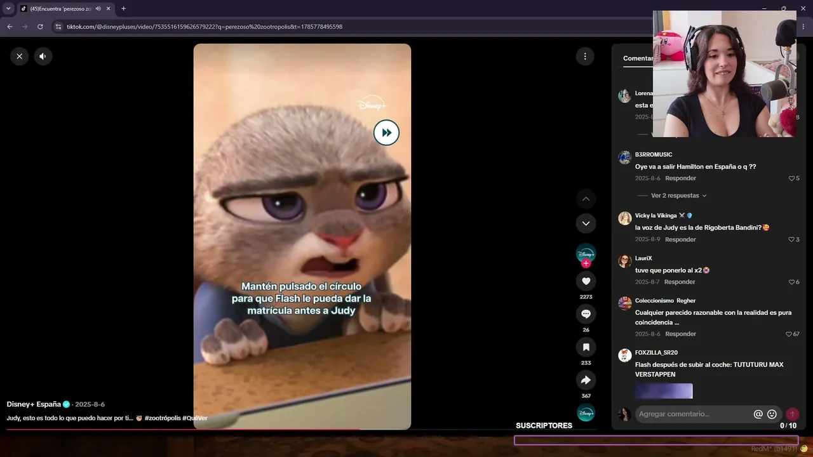Save the video with the bookmark icon
This screenshot has width=813, height=457.
(586, 347)
